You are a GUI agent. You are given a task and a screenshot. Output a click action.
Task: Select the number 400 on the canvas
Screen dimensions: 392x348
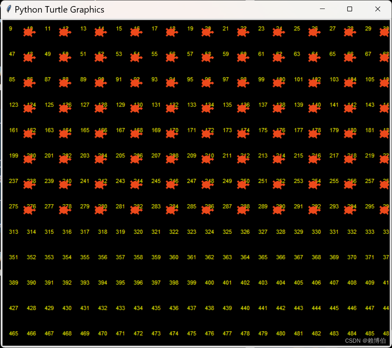point(209,283)
